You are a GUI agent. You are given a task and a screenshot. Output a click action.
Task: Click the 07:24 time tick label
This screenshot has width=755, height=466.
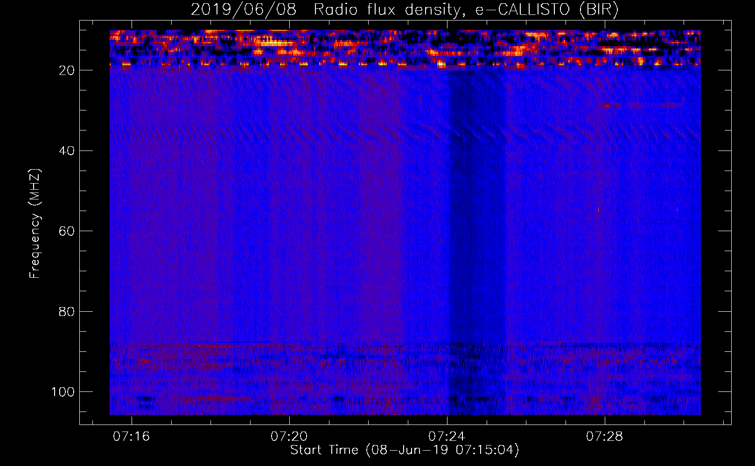coord(447,437)
